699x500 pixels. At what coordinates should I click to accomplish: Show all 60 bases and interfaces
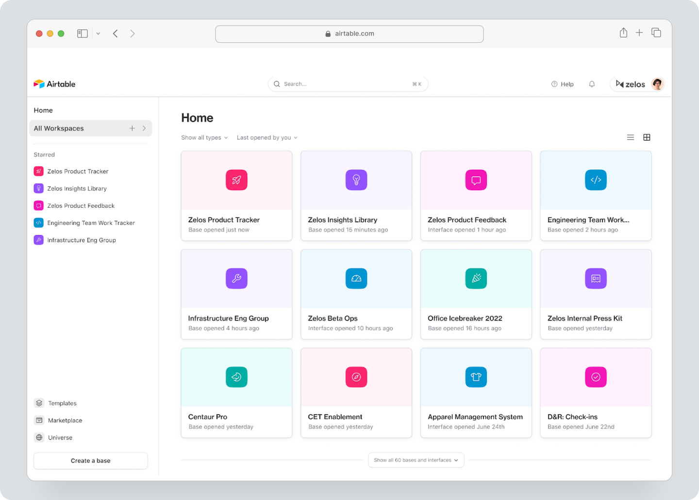[416, 460]
